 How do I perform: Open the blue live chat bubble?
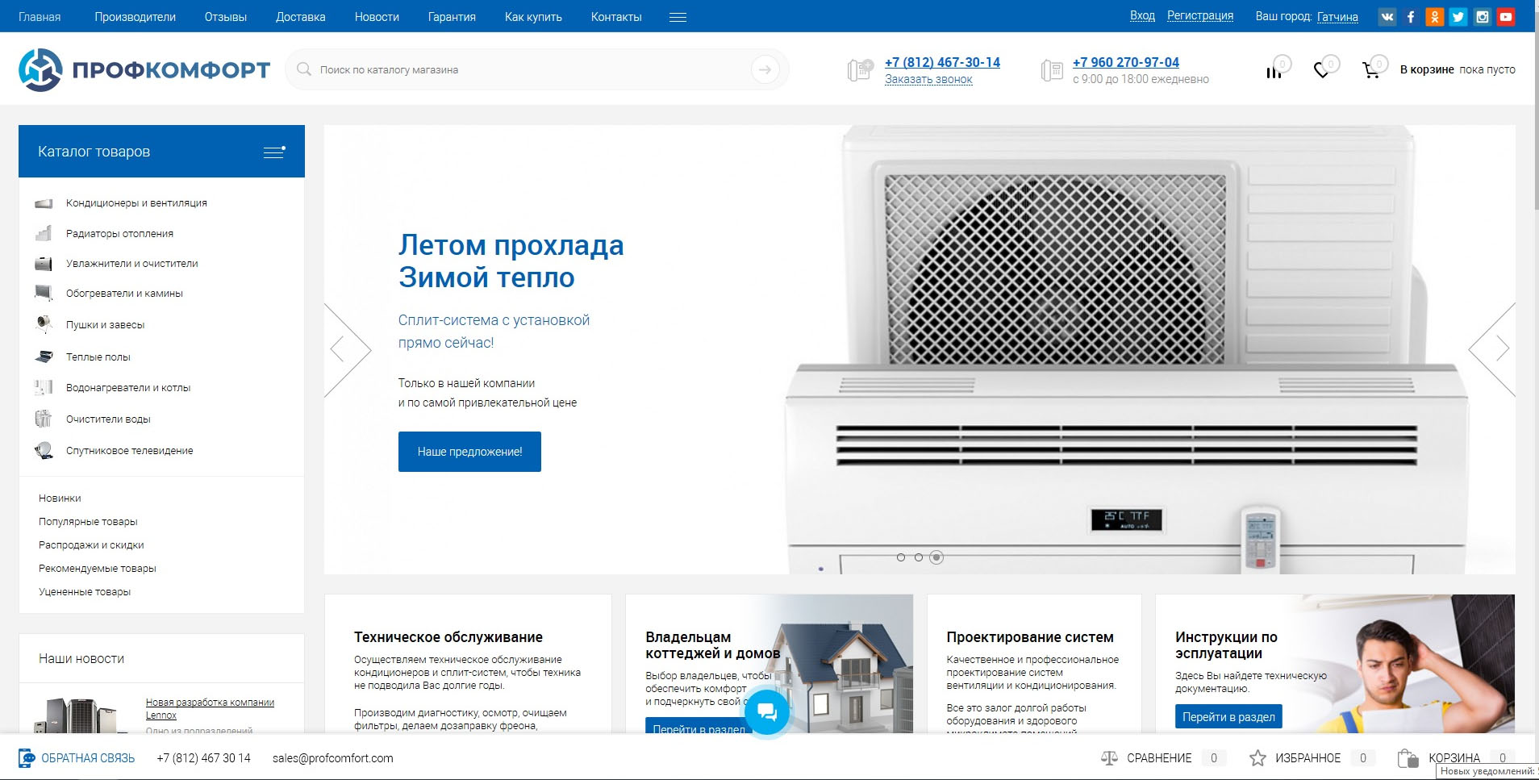point(766,712)
